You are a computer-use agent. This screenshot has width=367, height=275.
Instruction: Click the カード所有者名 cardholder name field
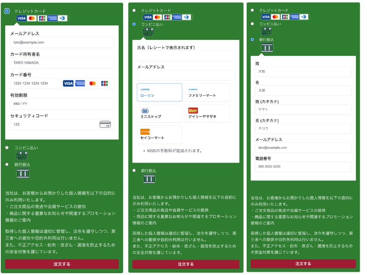(x=62, y=63)
